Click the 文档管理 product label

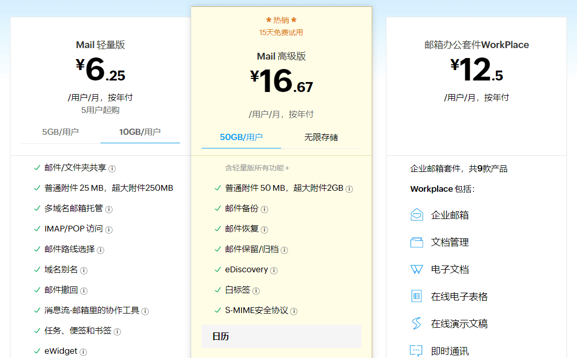(450, 242)
